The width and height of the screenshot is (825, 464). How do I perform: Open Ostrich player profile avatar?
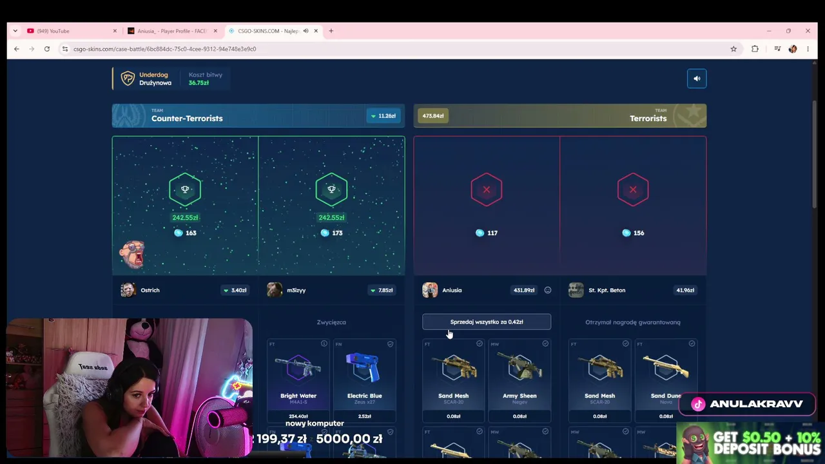pos(128,290)
